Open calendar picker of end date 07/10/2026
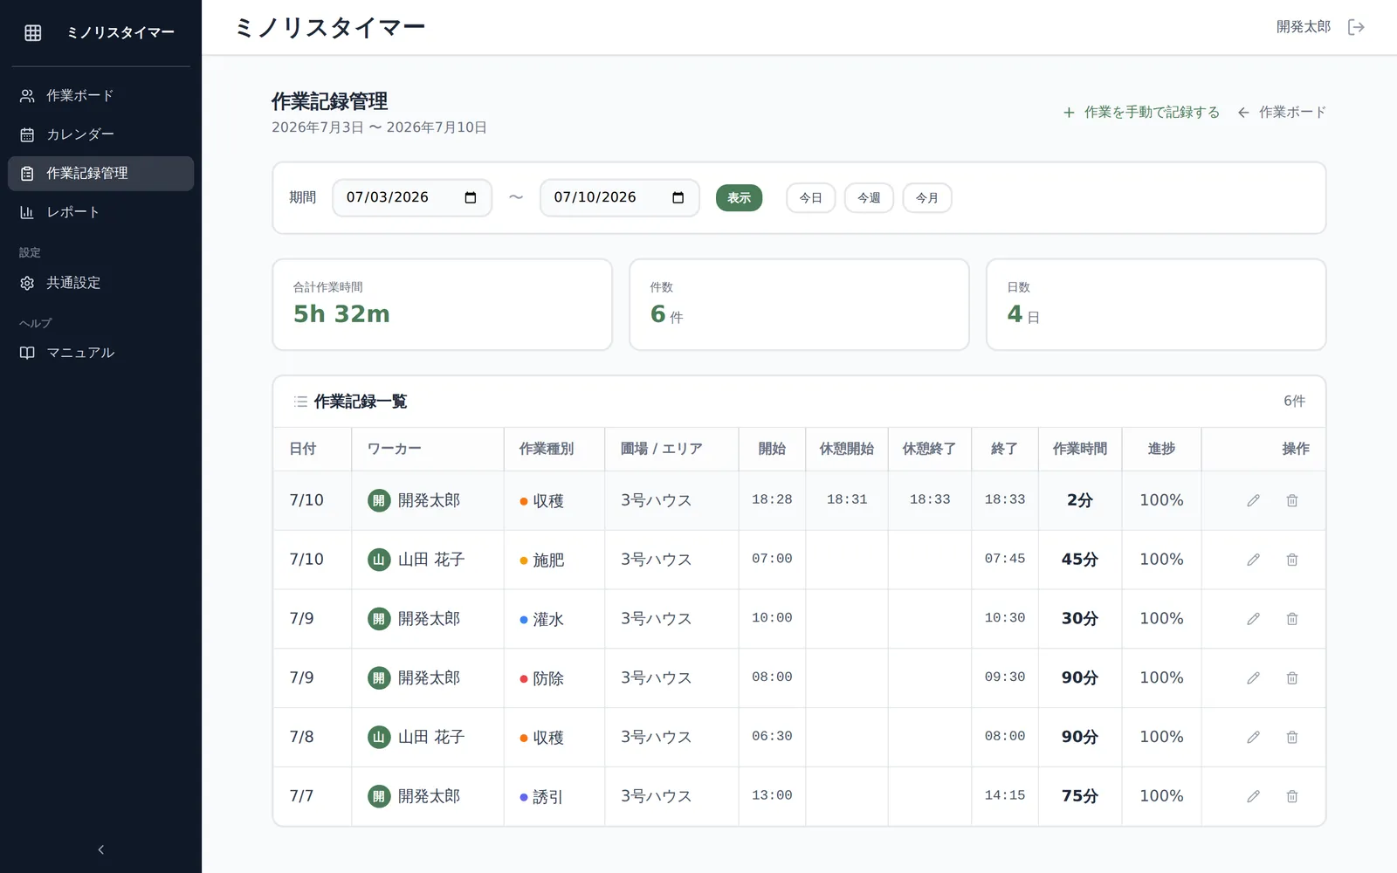 (678, 197)
